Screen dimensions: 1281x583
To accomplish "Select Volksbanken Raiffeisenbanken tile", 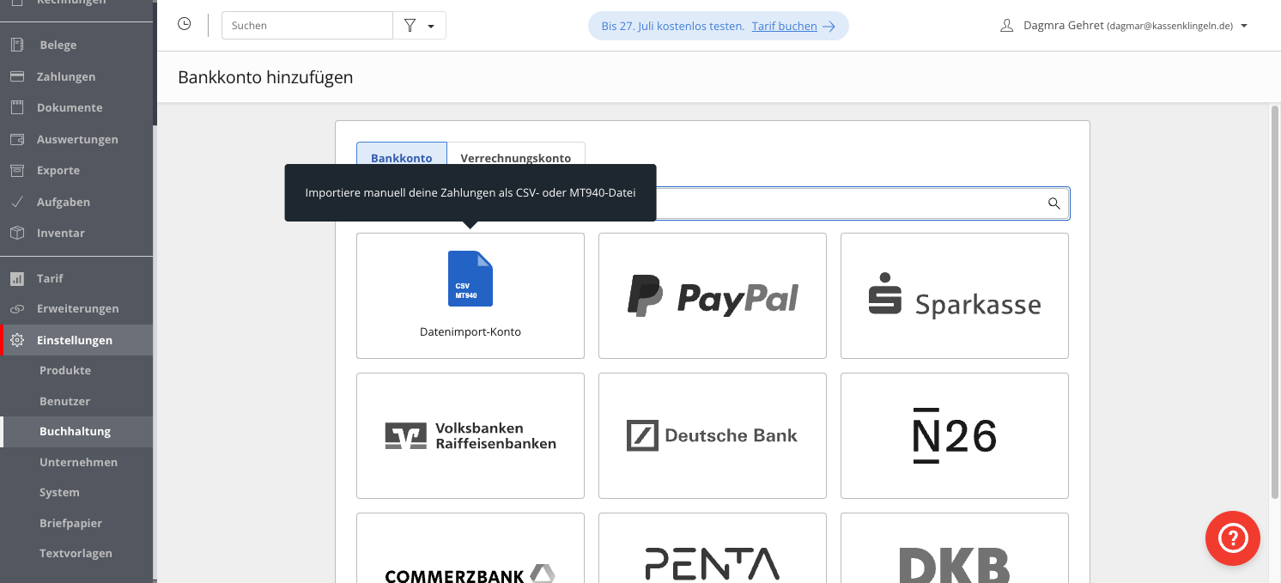I will point(471,435).
